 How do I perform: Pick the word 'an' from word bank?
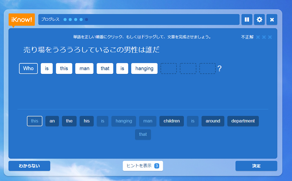click(x=52, y=121)
